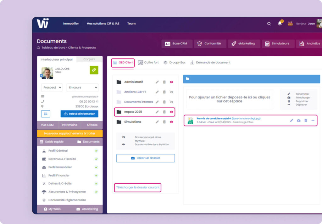Click the Base CRM button
The height and width of the screenshot is (224, 322).
[177, 43]
